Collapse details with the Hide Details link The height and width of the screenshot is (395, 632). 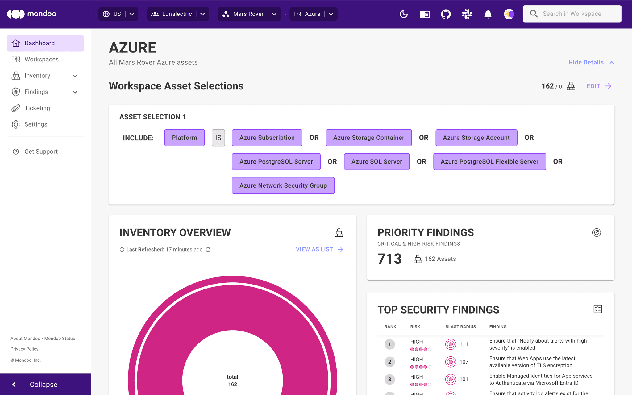pos(585,62)
